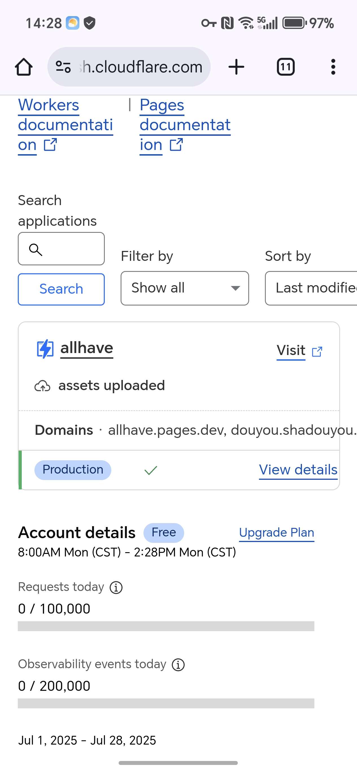Focus the Search applications input field

click(x=61, y=249)
